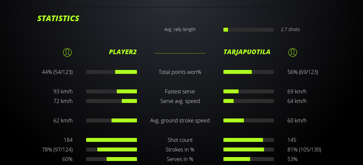The height and width of the screenshot is (165, 363).
Task: Open the PLAYER2 player name
Action: pos(123,52)
